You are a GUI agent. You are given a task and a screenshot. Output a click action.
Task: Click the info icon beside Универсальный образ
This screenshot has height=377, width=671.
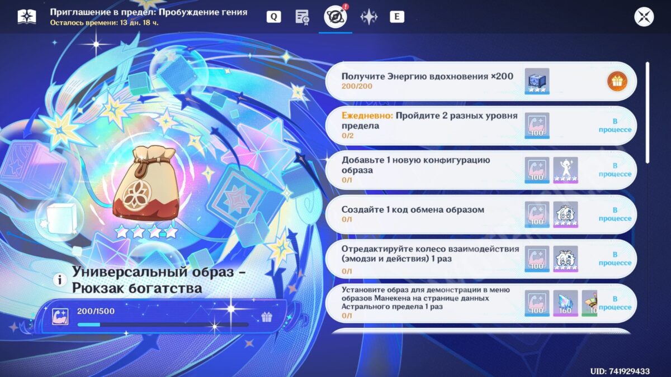[x=59, y=280]
